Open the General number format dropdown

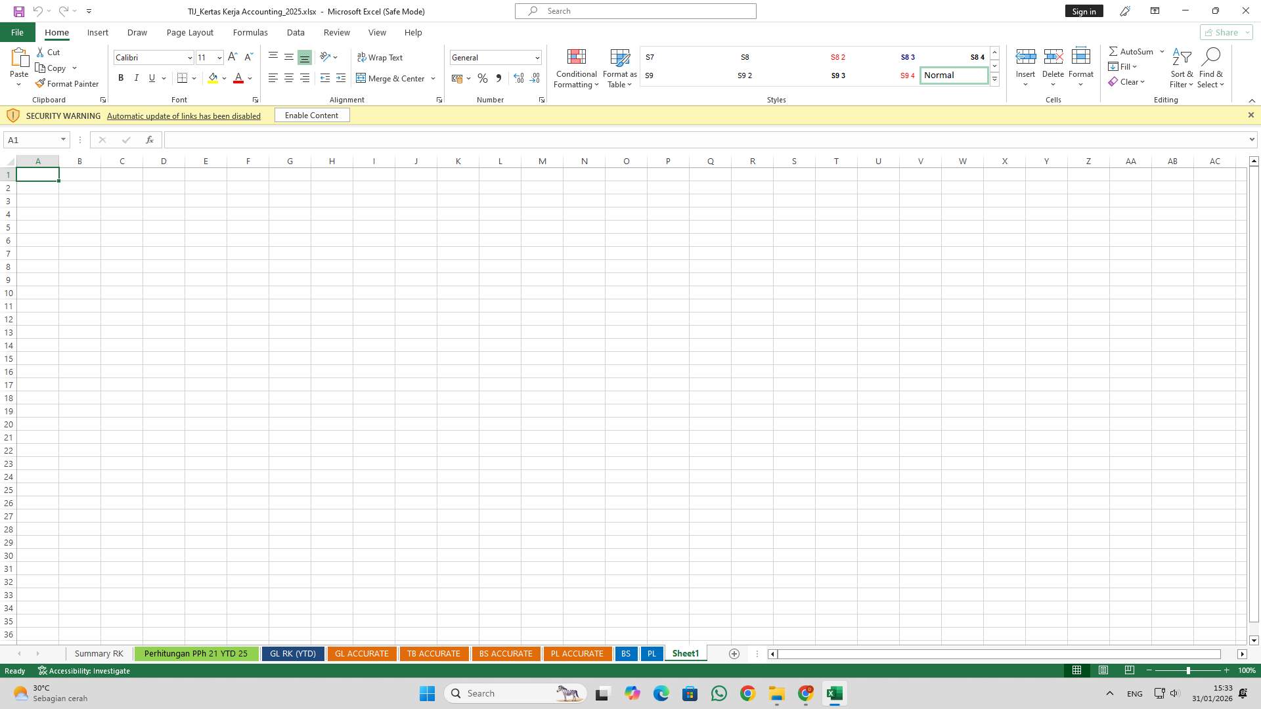coord(537,57)
